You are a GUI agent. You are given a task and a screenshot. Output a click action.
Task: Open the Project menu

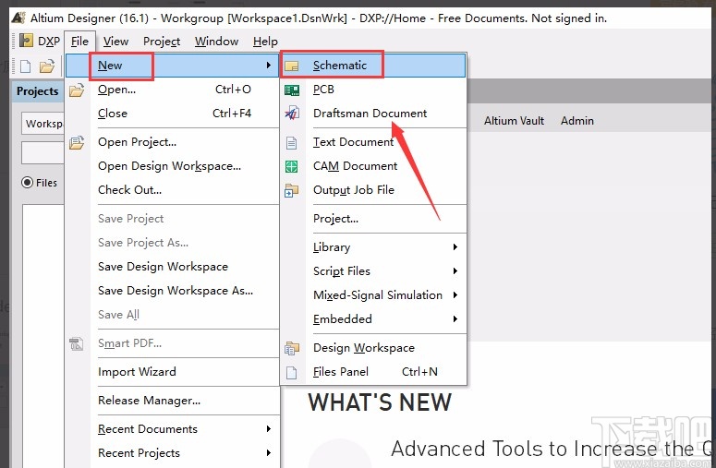[162, 42]
